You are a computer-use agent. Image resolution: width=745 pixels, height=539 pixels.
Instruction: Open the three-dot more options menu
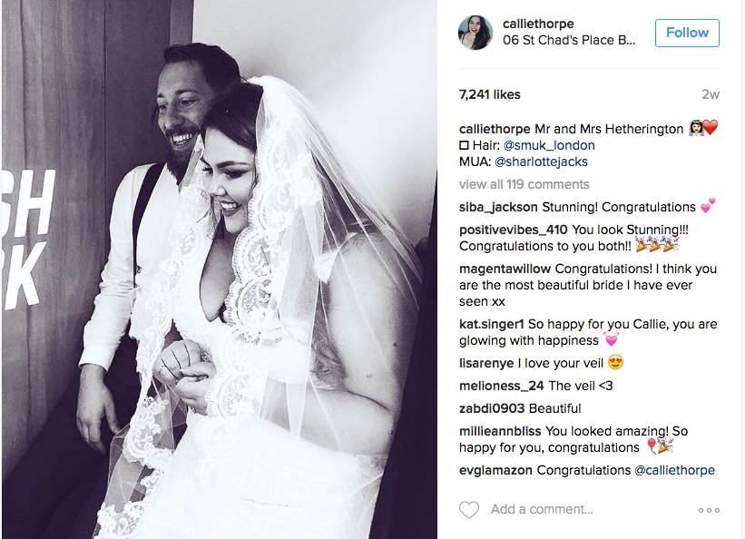[709, 510]
